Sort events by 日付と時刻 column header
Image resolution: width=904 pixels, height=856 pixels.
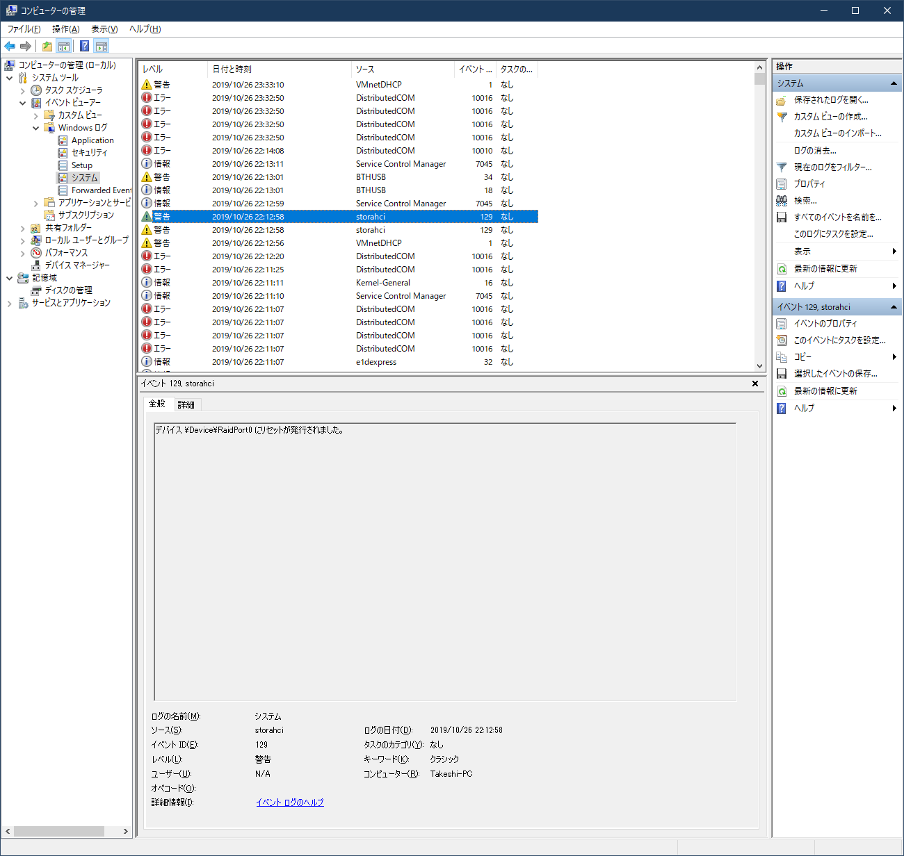tap(280, 69)
